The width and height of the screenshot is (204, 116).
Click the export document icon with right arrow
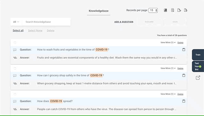[179, 10]
